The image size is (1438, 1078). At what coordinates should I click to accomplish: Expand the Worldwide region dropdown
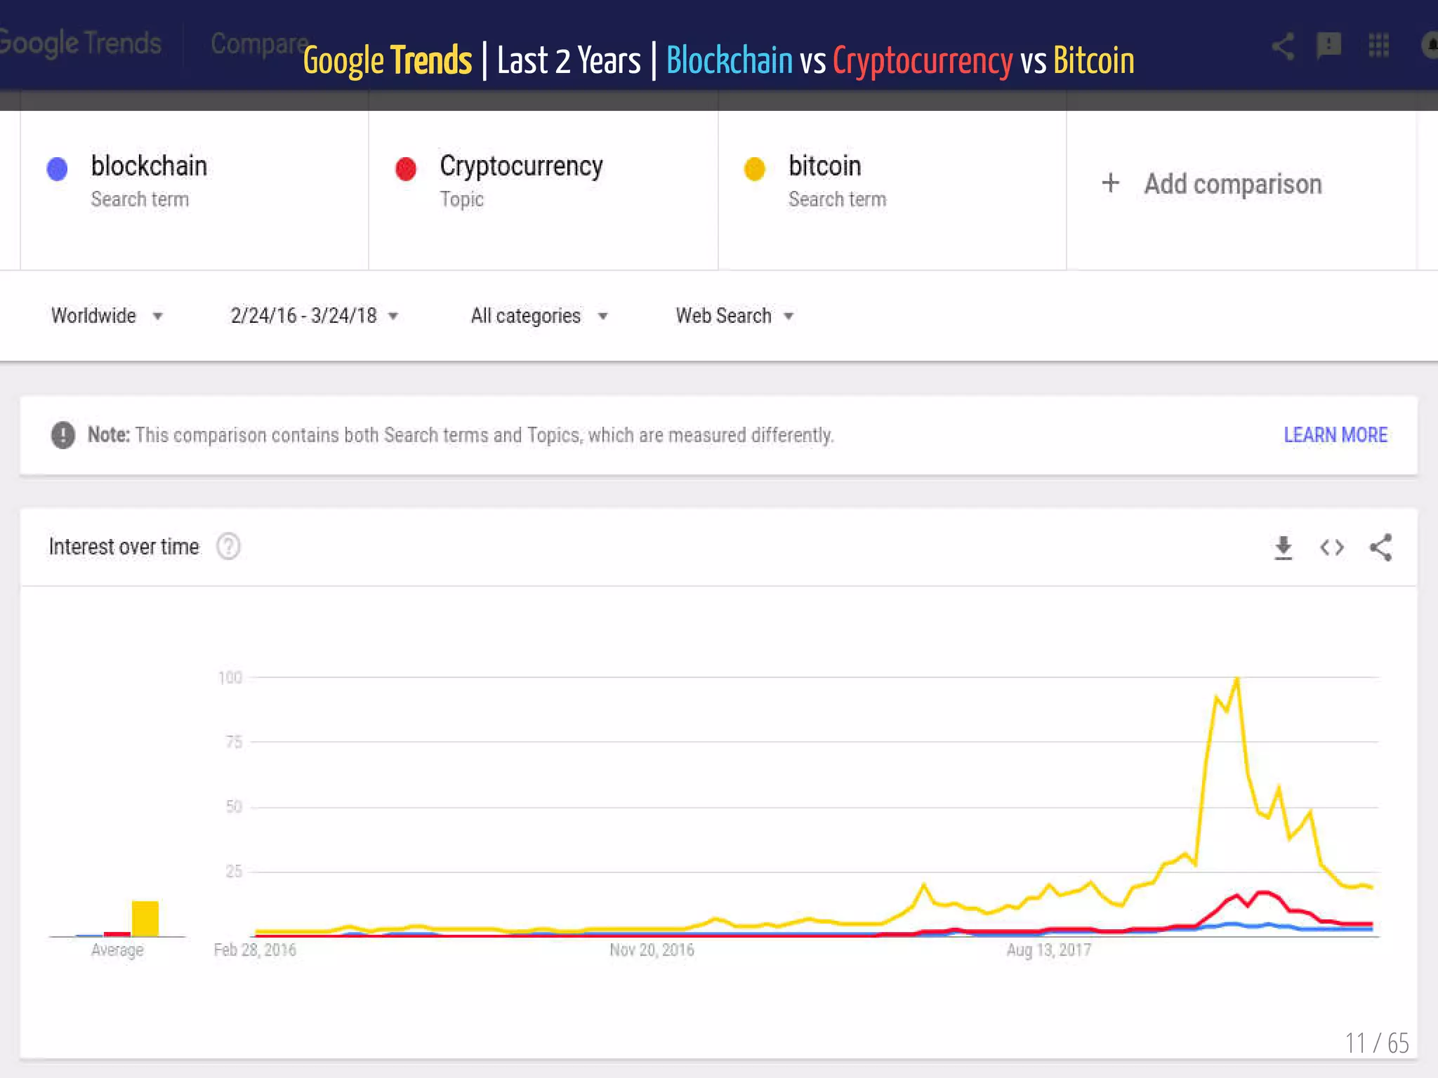107,316
